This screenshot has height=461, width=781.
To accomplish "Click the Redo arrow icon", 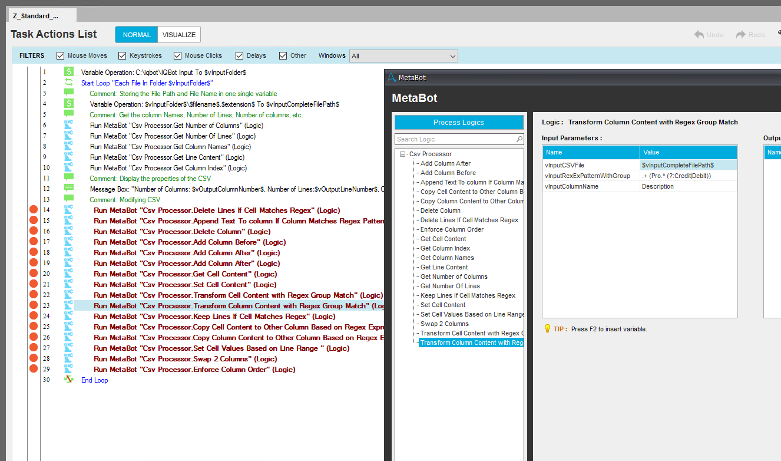I will pyautogui.click(x=740, y=35).
